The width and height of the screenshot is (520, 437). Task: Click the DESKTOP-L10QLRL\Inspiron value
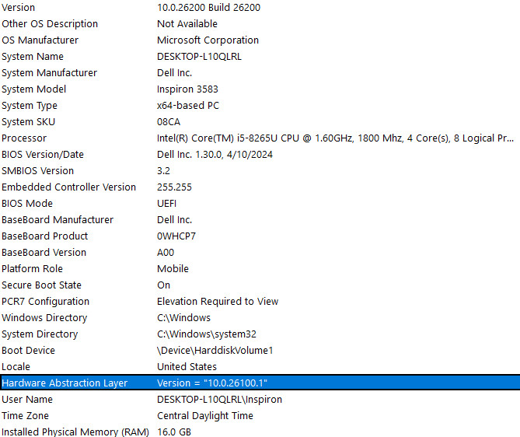pos(219,399)
